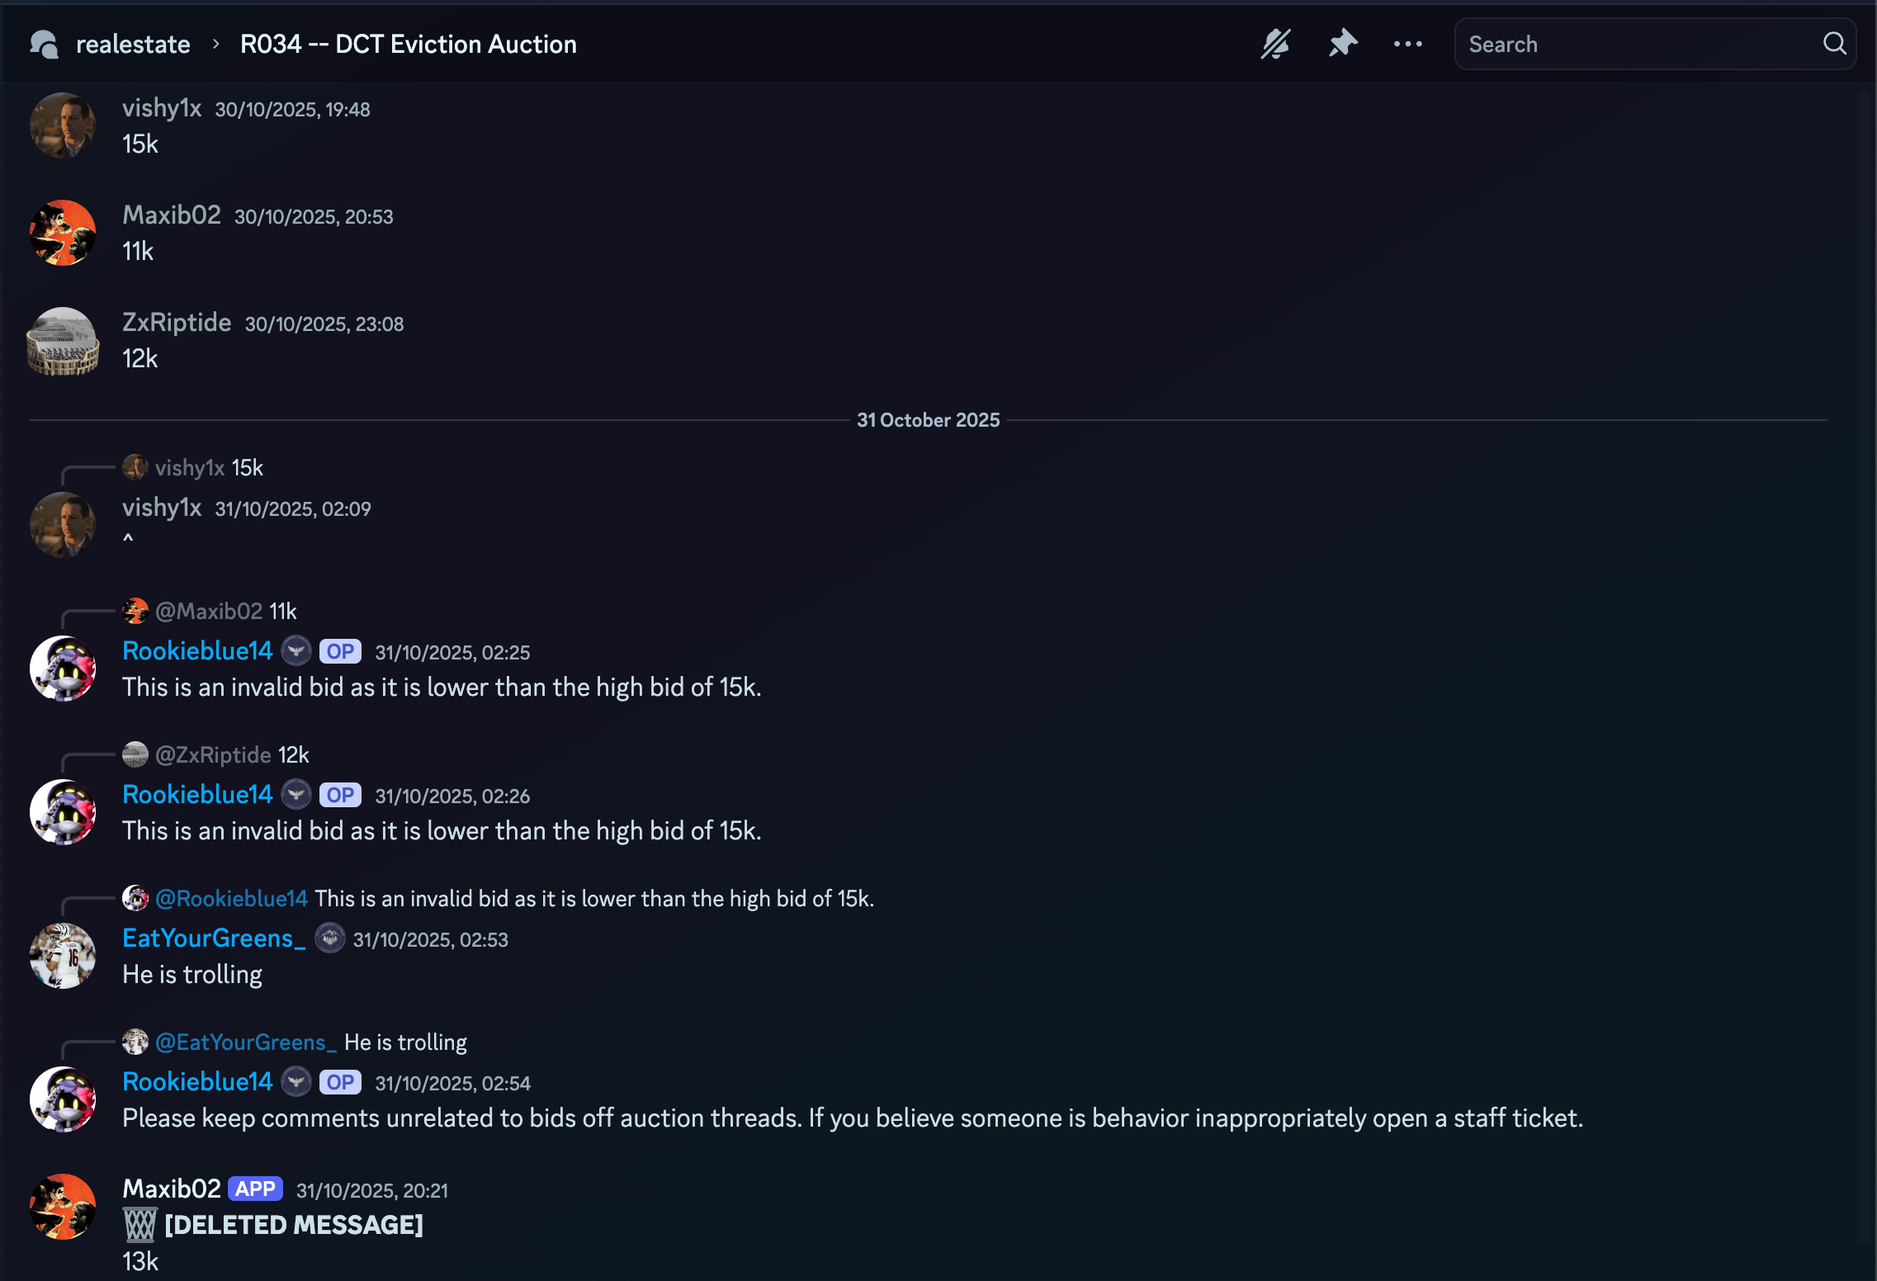
Task: Click the OP badge beside Rookieblue14
Action: [340, 651]
